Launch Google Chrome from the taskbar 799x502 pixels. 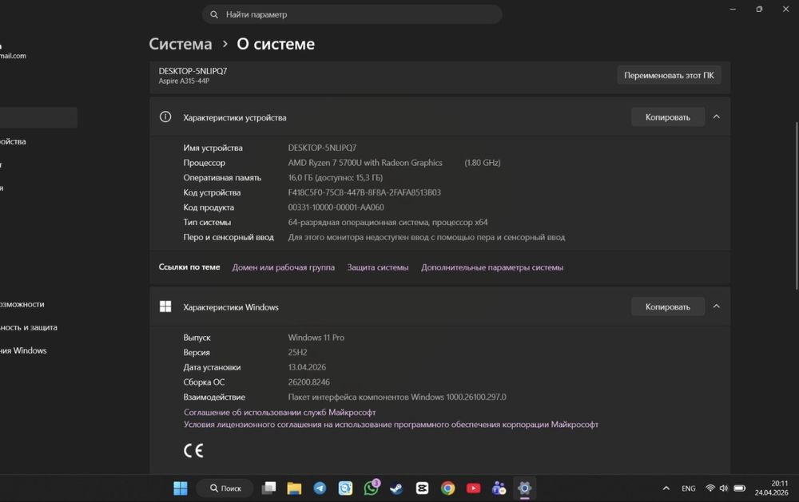tap(448, 488)
